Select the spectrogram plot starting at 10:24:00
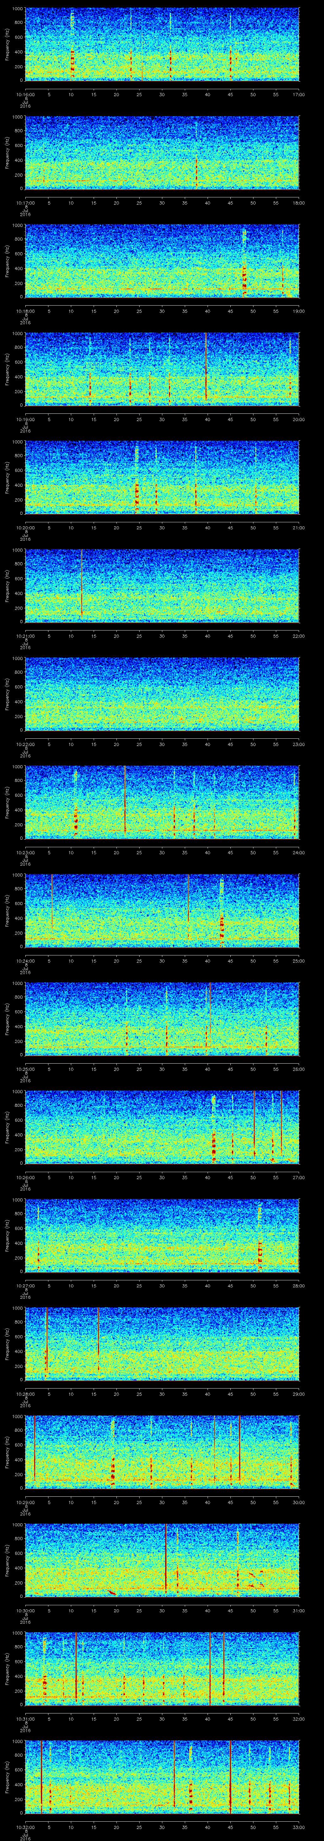Viewport: 324px width, 1841px height. [x=162, y=910]
